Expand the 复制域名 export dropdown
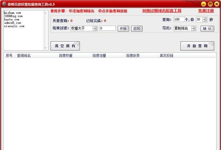Image resolution: width=221 pixels, height=150 pixels. pyautogui.click(x=193, y=29)
